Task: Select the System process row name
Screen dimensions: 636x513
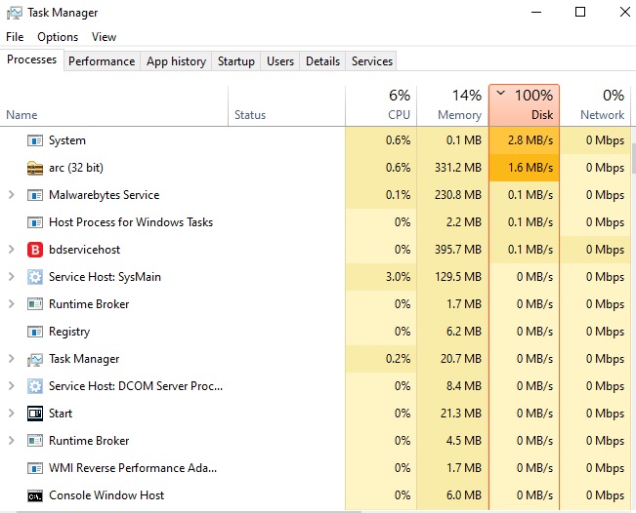Action: [67, 140]
